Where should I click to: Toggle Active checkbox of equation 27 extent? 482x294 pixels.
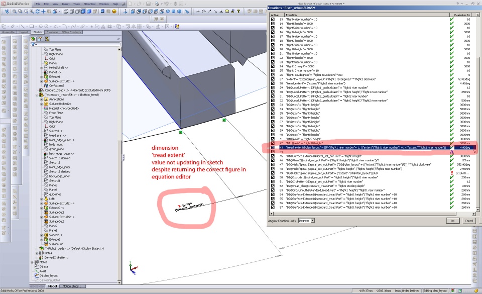[273, 79]
